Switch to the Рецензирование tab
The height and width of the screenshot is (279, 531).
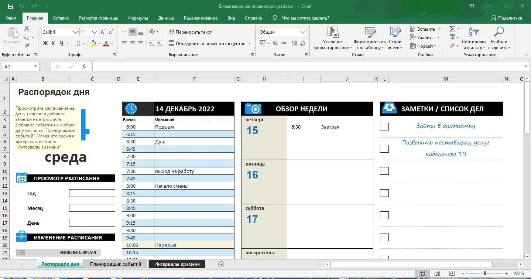pyautogui.click(x=201, y=18)
